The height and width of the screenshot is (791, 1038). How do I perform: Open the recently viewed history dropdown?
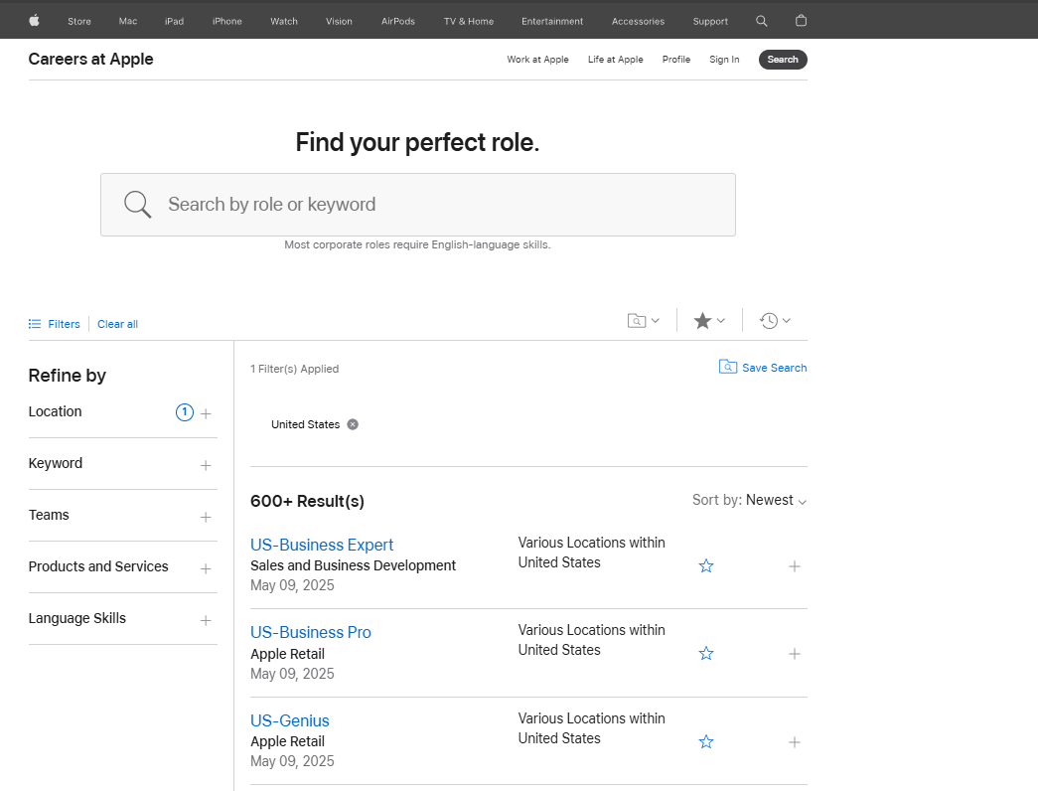775,321
